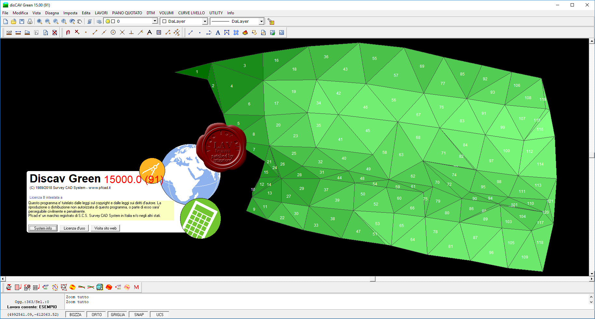The width and height of the screenshot is (595, 319).
Task: Click the Zoom extents icon
Action: [64, 21]
